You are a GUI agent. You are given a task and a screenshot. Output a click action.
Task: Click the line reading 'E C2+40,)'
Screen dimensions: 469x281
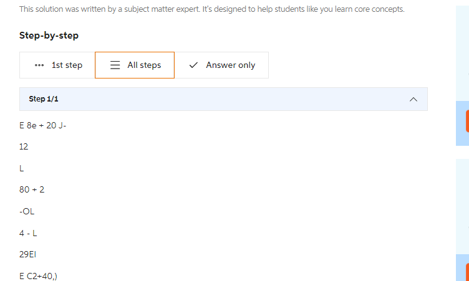38,276
